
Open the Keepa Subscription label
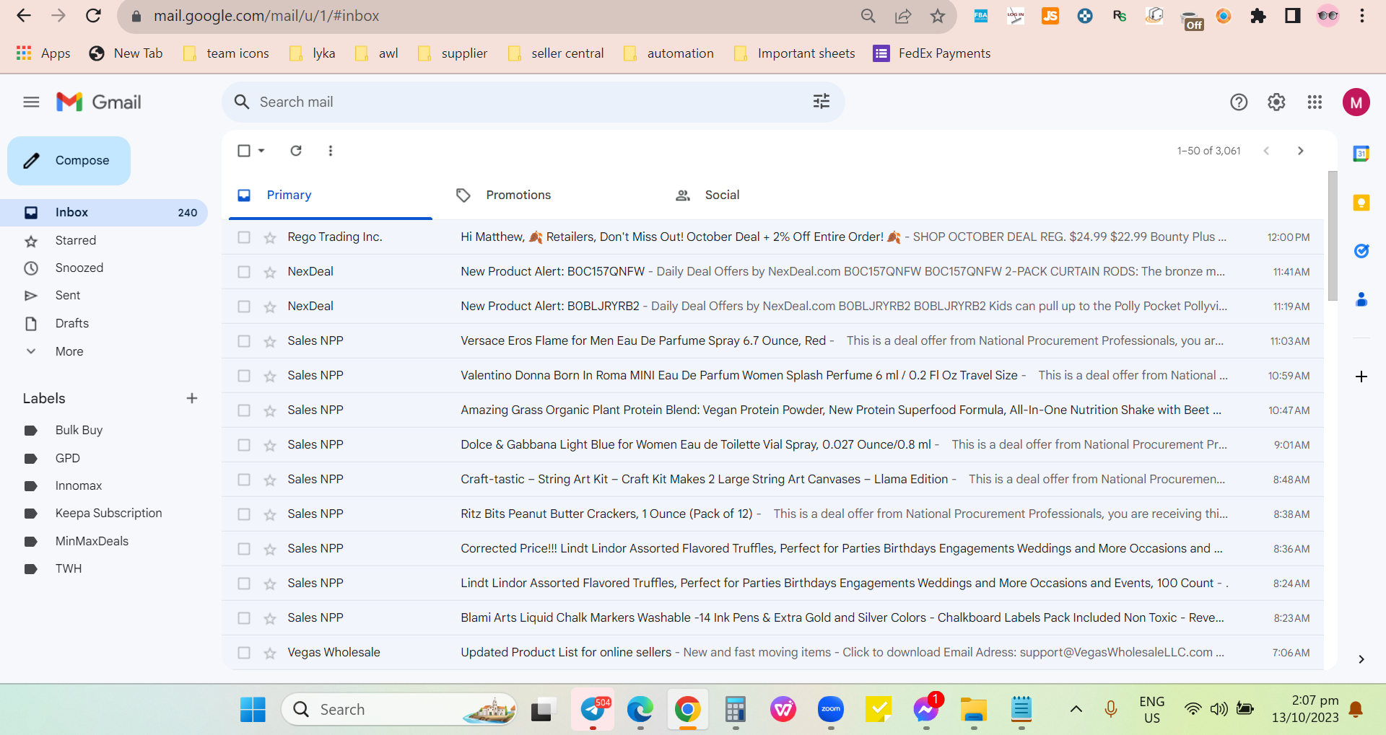tap(108, 513)
